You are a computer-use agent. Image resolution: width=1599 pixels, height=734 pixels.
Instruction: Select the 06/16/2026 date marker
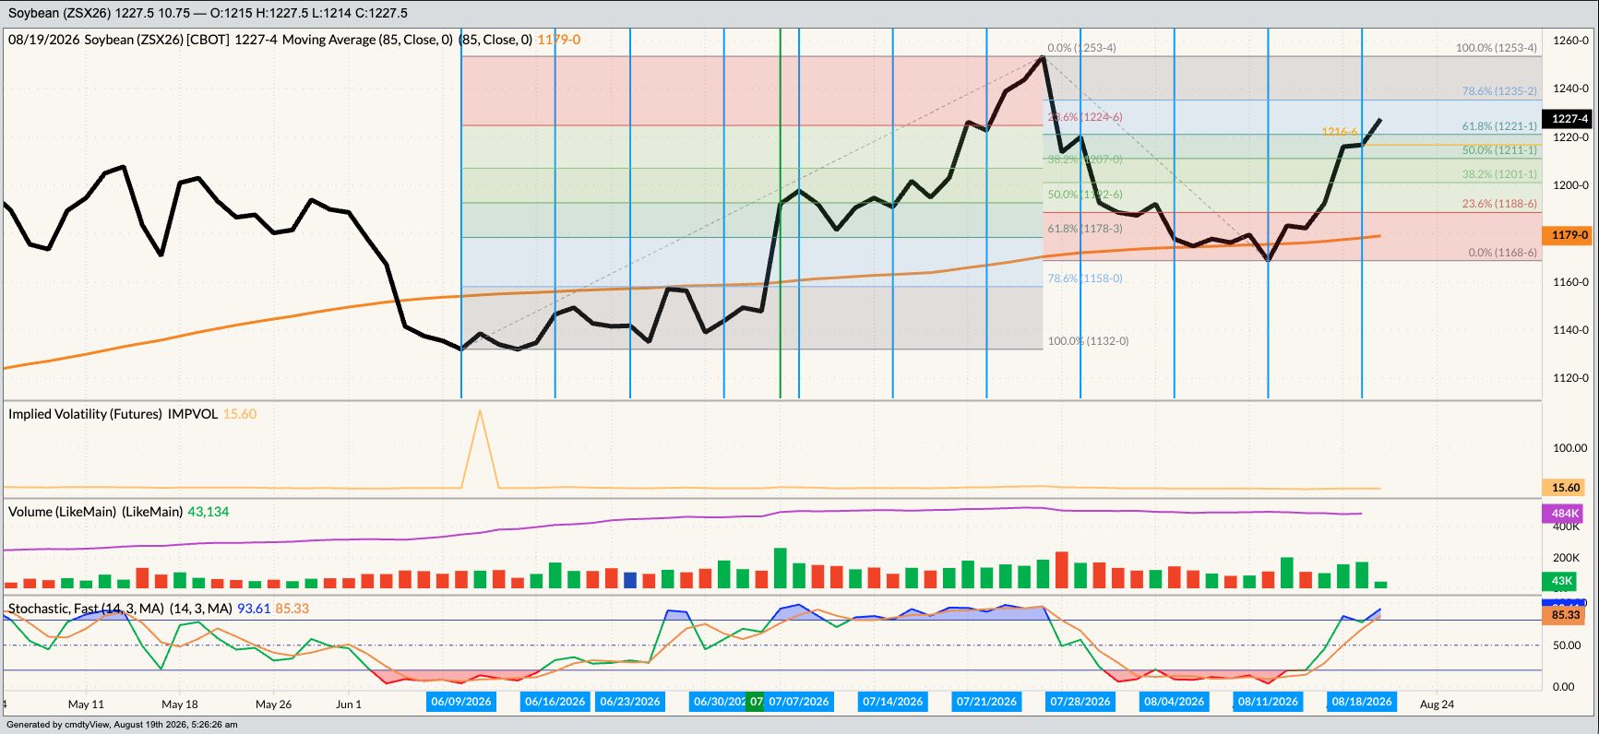coord(555,702)
